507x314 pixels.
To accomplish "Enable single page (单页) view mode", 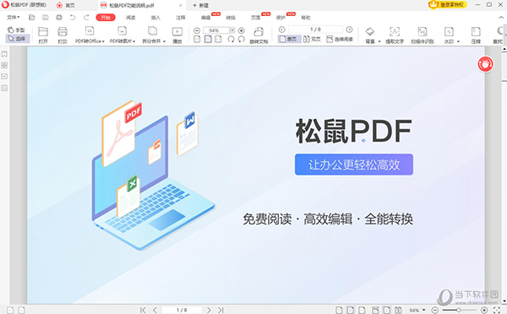I will tap(289, 39).
